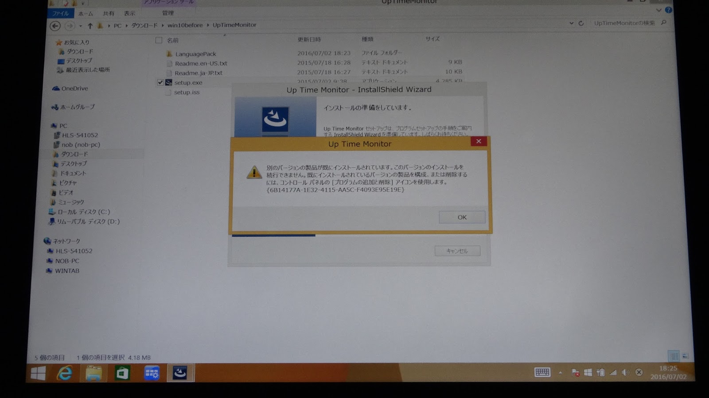Click the Help question mark icon

(668, 10)
